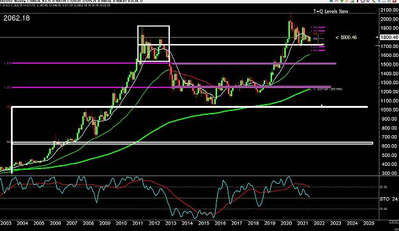The image size is (399, 231).
Task: Click the 2018 year label on time axis
Action: (x=253, y=223)
